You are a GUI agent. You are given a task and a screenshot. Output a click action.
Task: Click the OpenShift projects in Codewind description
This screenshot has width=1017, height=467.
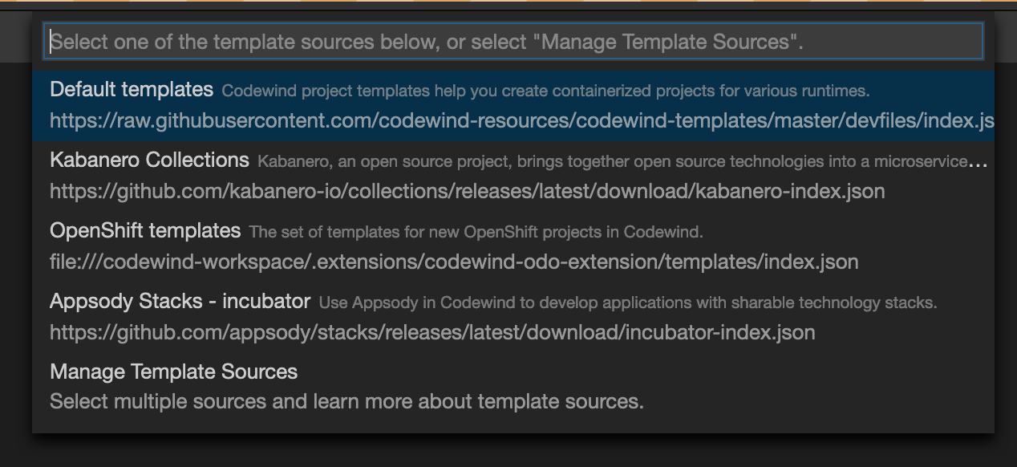coord(476,233)
